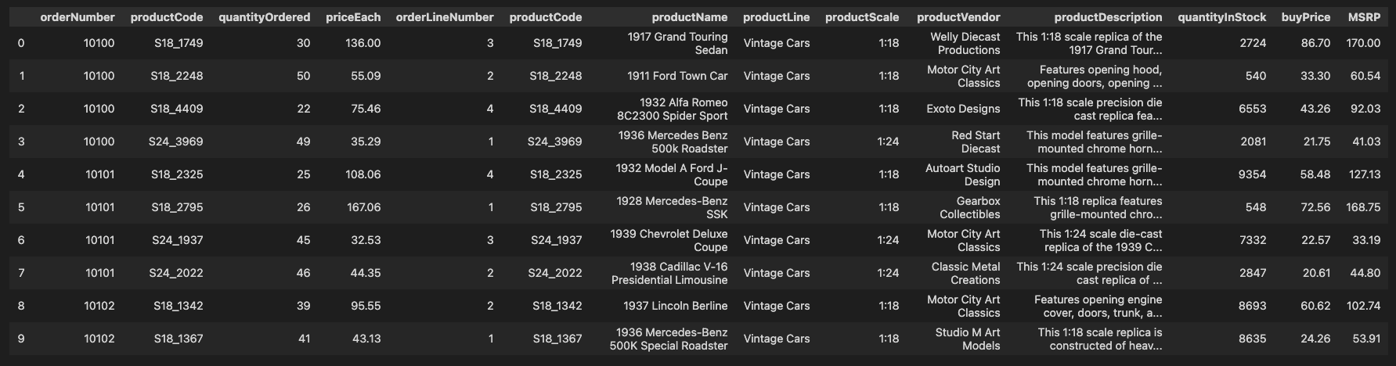Image resolution: width=1396 pixels, height=366 pixels.
Task: Select the Studio M Art Models cell
Action: (x=968, y=339)
